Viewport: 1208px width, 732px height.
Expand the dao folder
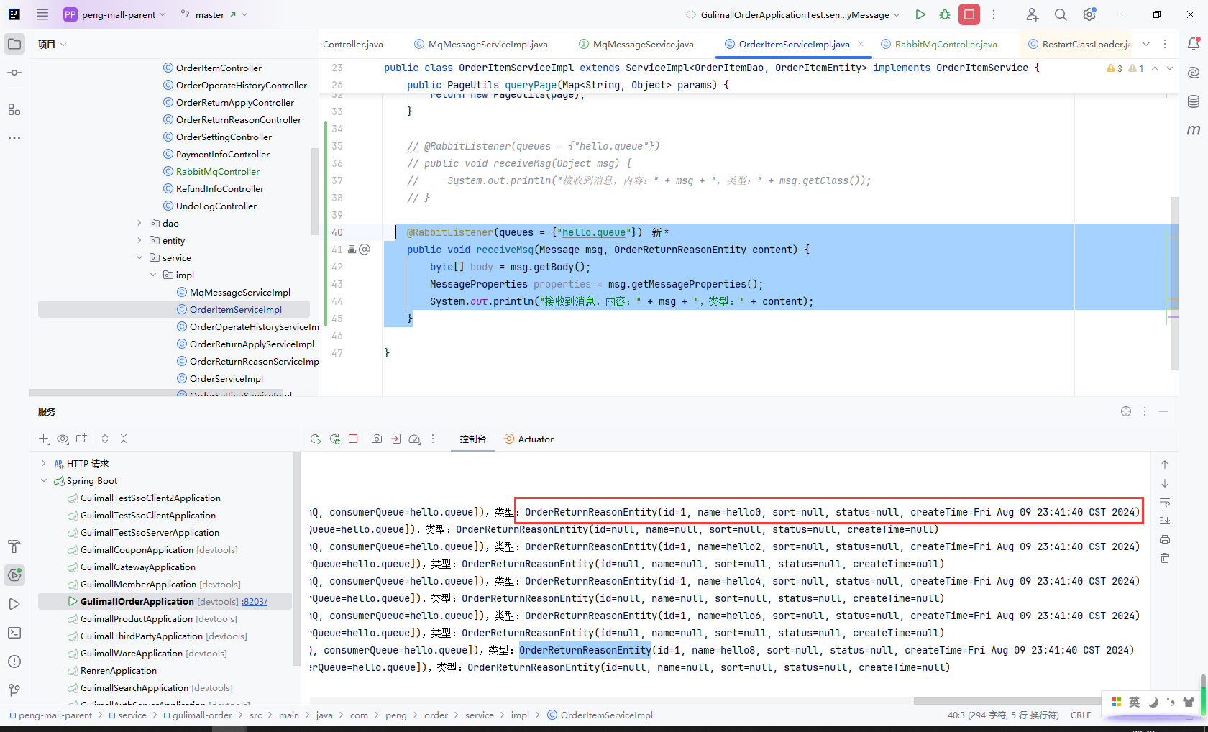tap(139, 223)
